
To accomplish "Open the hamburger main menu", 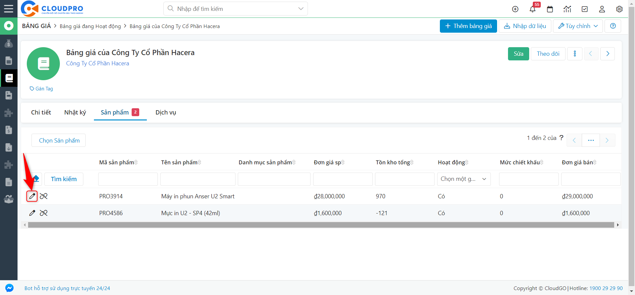I will pyautogui.click(x=9, y=9).
